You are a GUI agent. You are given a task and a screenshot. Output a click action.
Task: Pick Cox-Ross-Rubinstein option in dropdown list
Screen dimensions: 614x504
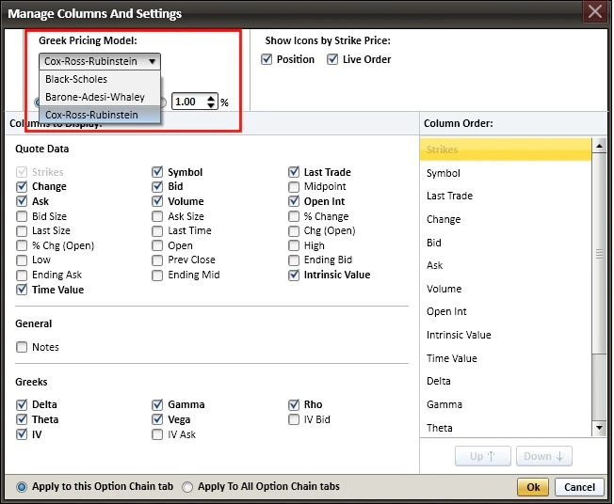coord(91,115)
